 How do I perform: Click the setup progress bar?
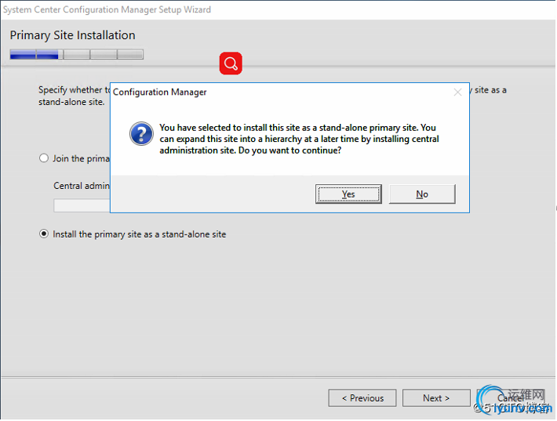[x=77, y=54]
